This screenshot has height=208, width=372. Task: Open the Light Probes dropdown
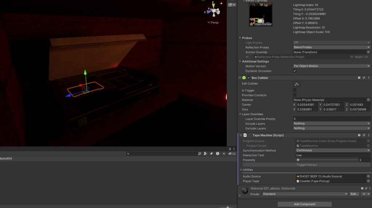tap(331, 42)
